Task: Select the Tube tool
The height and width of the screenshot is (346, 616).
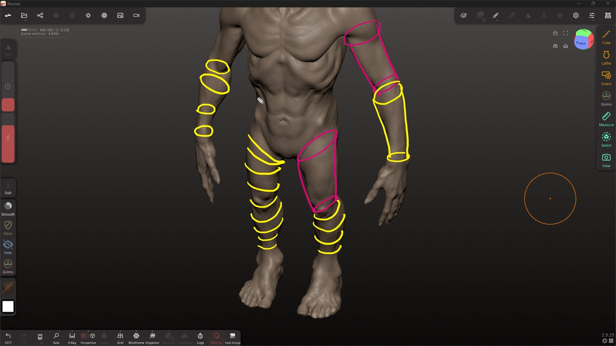Action: [606, 37]
